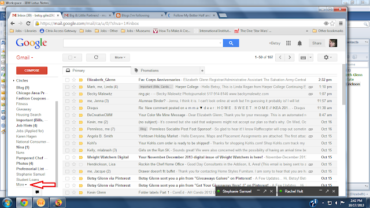
Task: Tick the checkbox for Becky Malewitz email
Action: [67, 94]
